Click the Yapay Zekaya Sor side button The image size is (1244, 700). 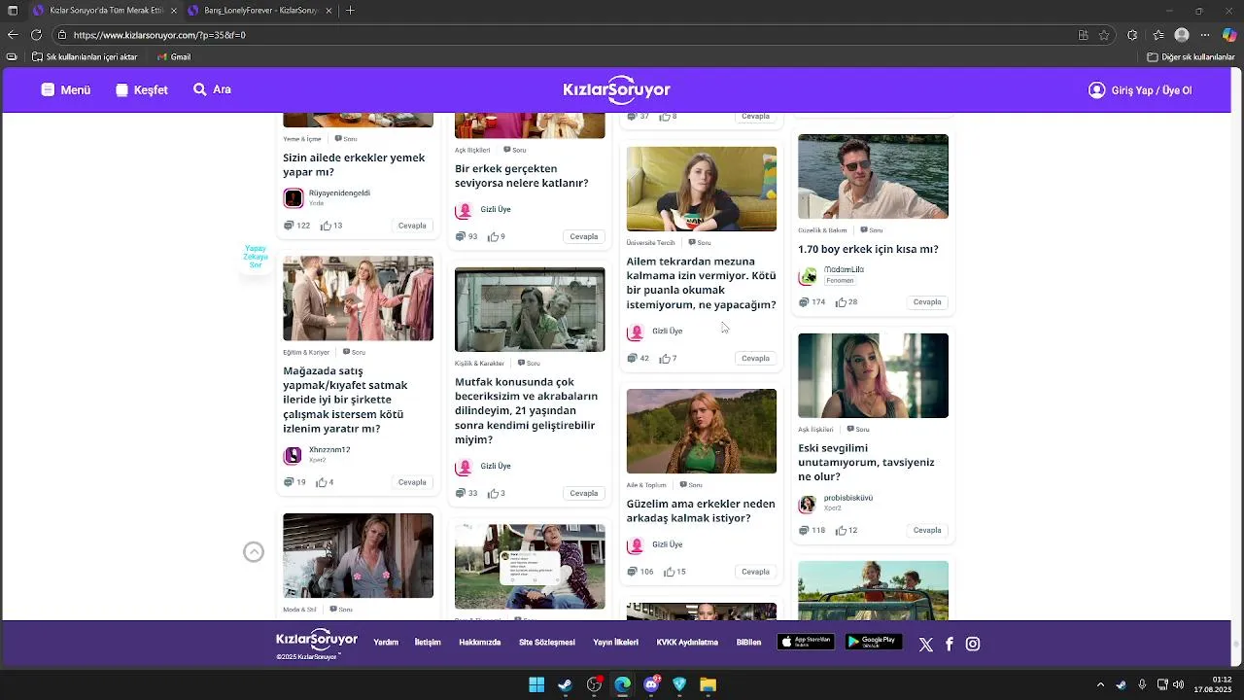point(256,258)
